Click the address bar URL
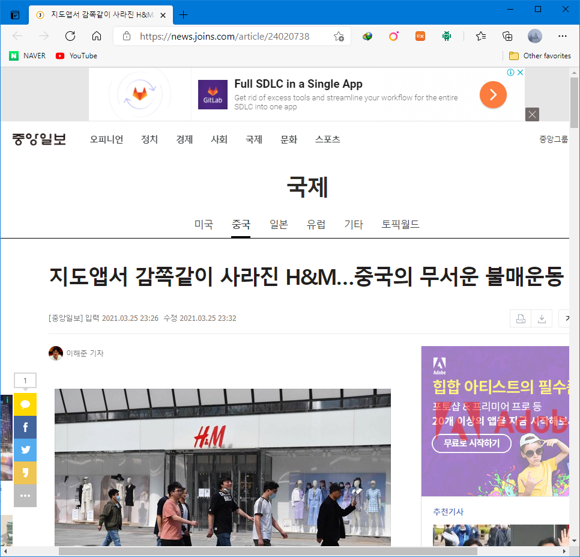 point(225,36)
